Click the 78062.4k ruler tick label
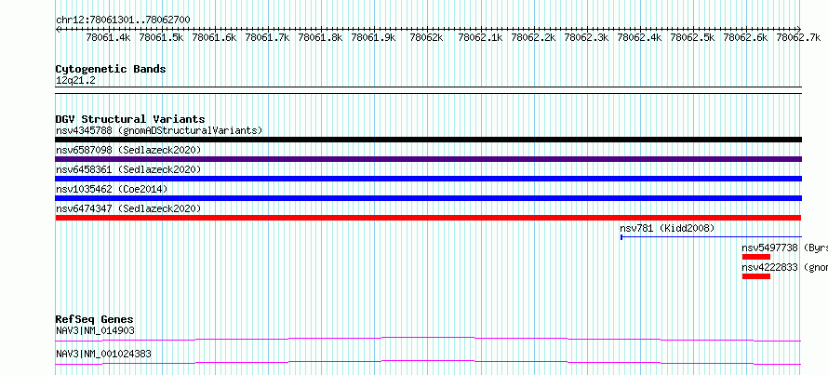 point(639,38)
